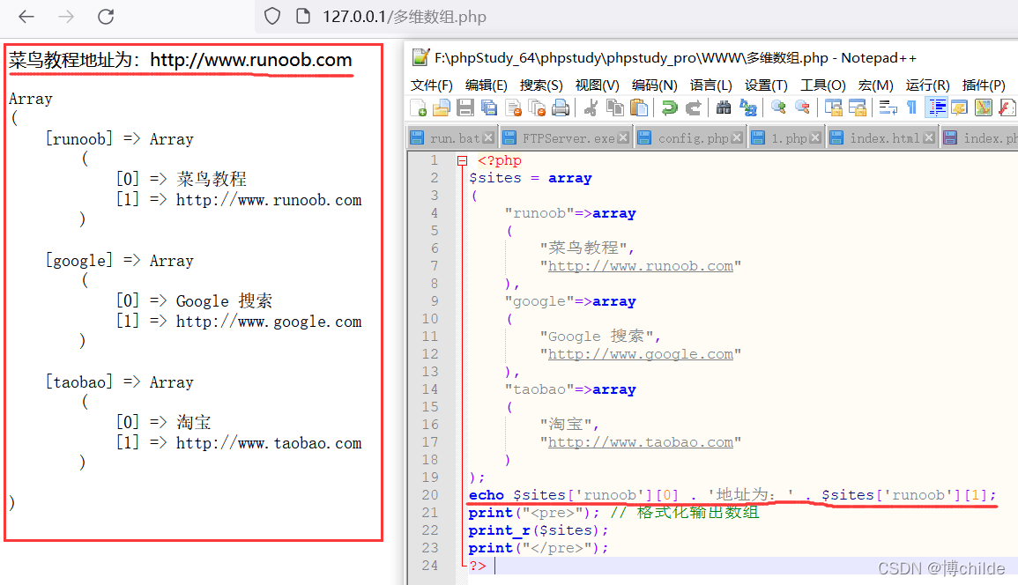Print the document via printer icon
1018x585 pixels.
[x=561, y=107]
